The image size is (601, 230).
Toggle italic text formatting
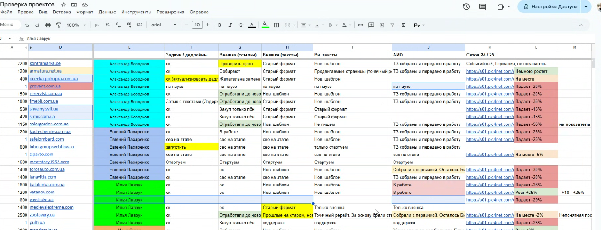[230, 25]
